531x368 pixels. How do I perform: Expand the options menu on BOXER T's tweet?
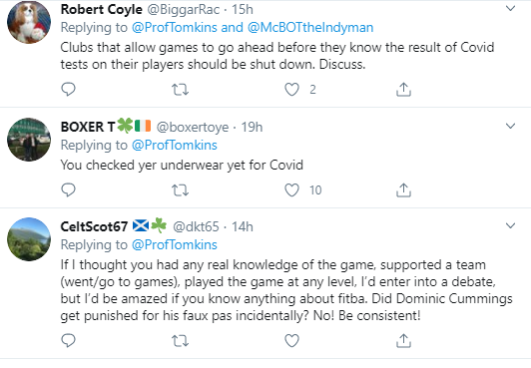510,127
